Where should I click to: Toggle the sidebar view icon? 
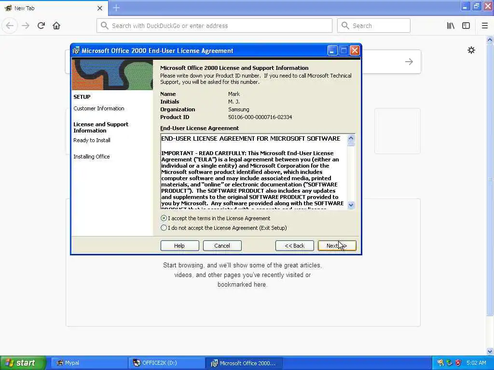466,26
